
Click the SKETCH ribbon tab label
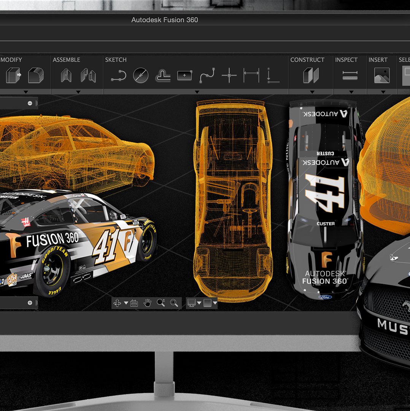pos(116,60)
